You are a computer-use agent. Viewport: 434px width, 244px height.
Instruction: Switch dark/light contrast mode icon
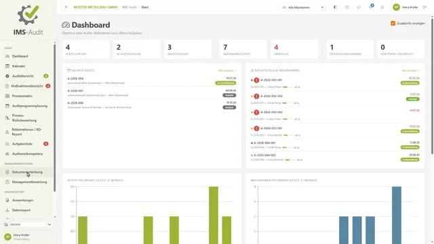click(x=335, y=7)
